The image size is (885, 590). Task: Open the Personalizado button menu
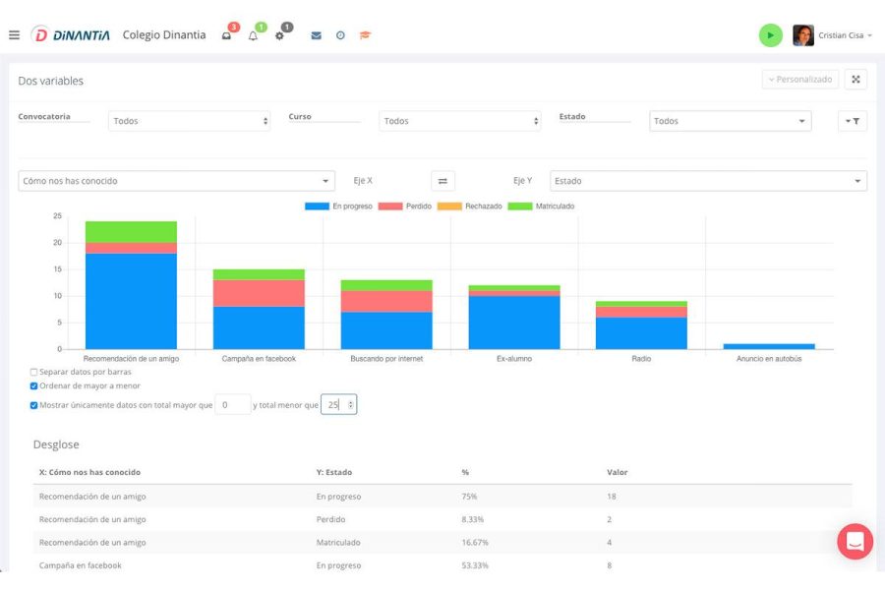[x=800, y=80]
